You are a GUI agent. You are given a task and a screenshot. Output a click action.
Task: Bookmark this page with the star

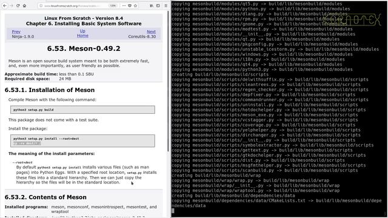[135, 5]
